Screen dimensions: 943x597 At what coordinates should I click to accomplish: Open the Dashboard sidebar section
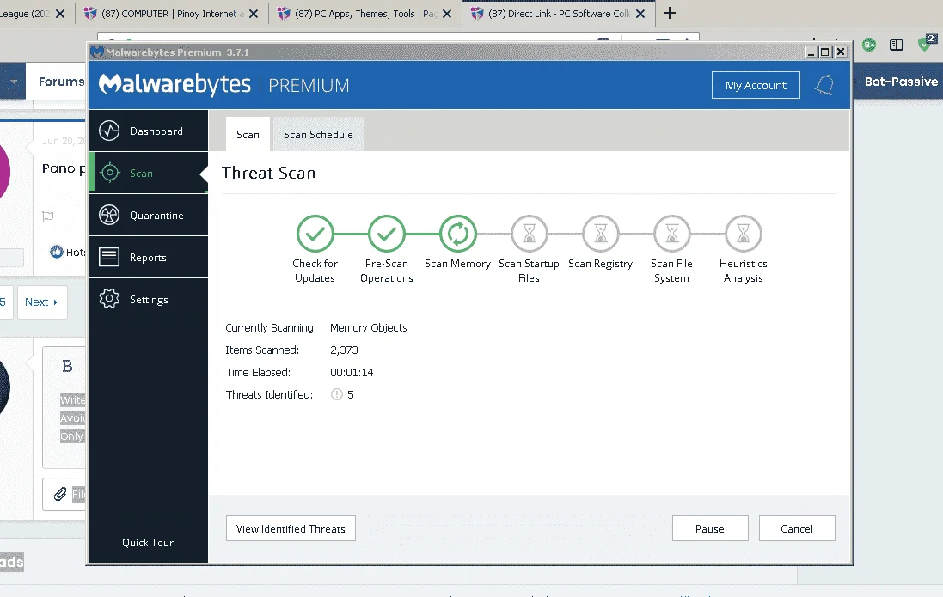[x=148, y=131]
